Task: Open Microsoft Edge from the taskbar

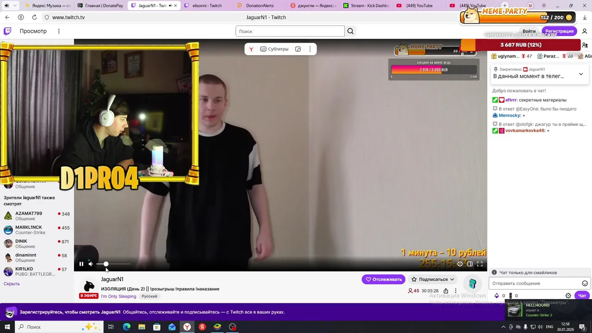Action: point(126,327)
